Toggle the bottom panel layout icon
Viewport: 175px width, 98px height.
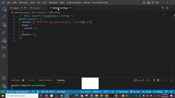(148, 2)
